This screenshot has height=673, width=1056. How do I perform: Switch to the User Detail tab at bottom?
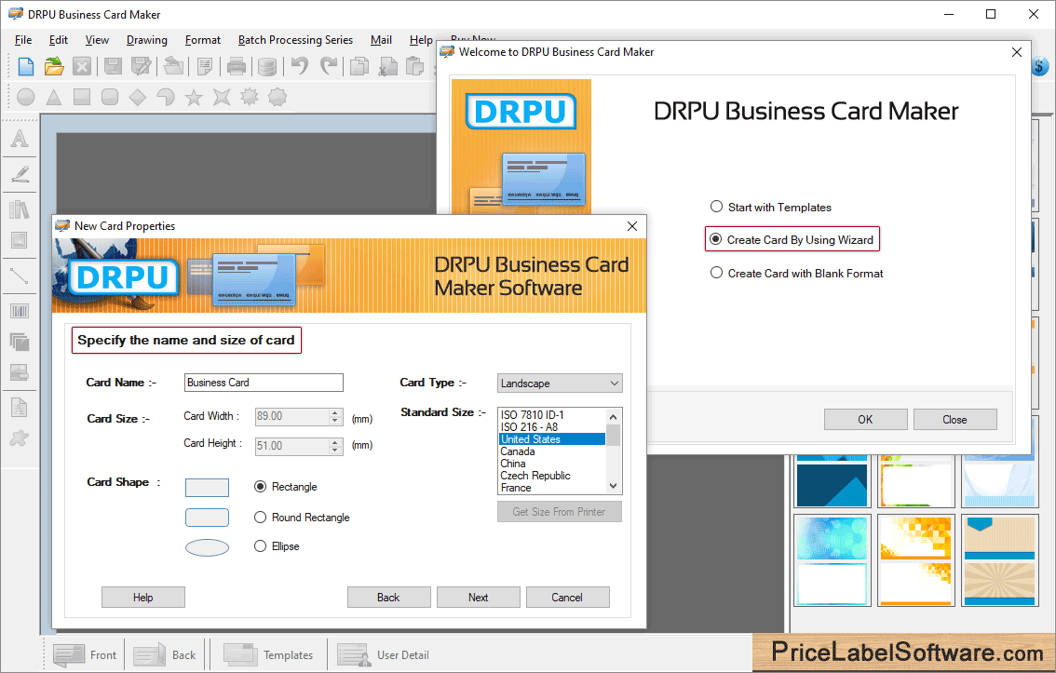[x=384, y=654]
